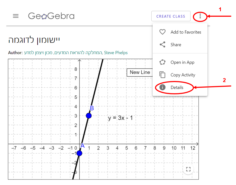Enter fullscreen mode for the graph

point(188,169)
